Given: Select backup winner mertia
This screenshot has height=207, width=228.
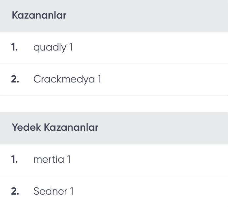Looking at the screenshot, I should (x=49, y=159).
